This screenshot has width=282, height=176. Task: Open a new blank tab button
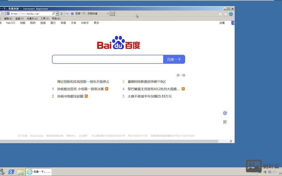tap(112, 13)
